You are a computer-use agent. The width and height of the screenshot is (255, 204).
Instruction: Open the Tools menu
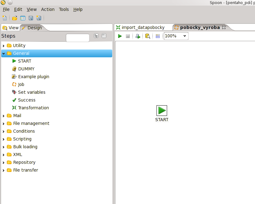pos(64,9)
